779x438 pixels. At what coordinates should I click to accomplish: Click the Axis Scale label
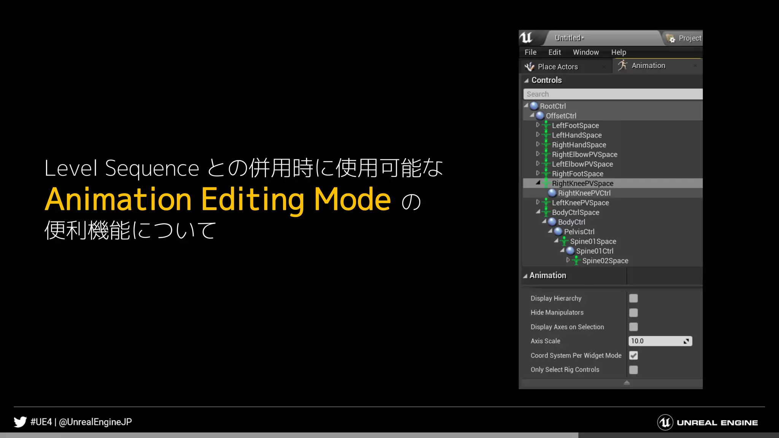(x=545, y=341)
